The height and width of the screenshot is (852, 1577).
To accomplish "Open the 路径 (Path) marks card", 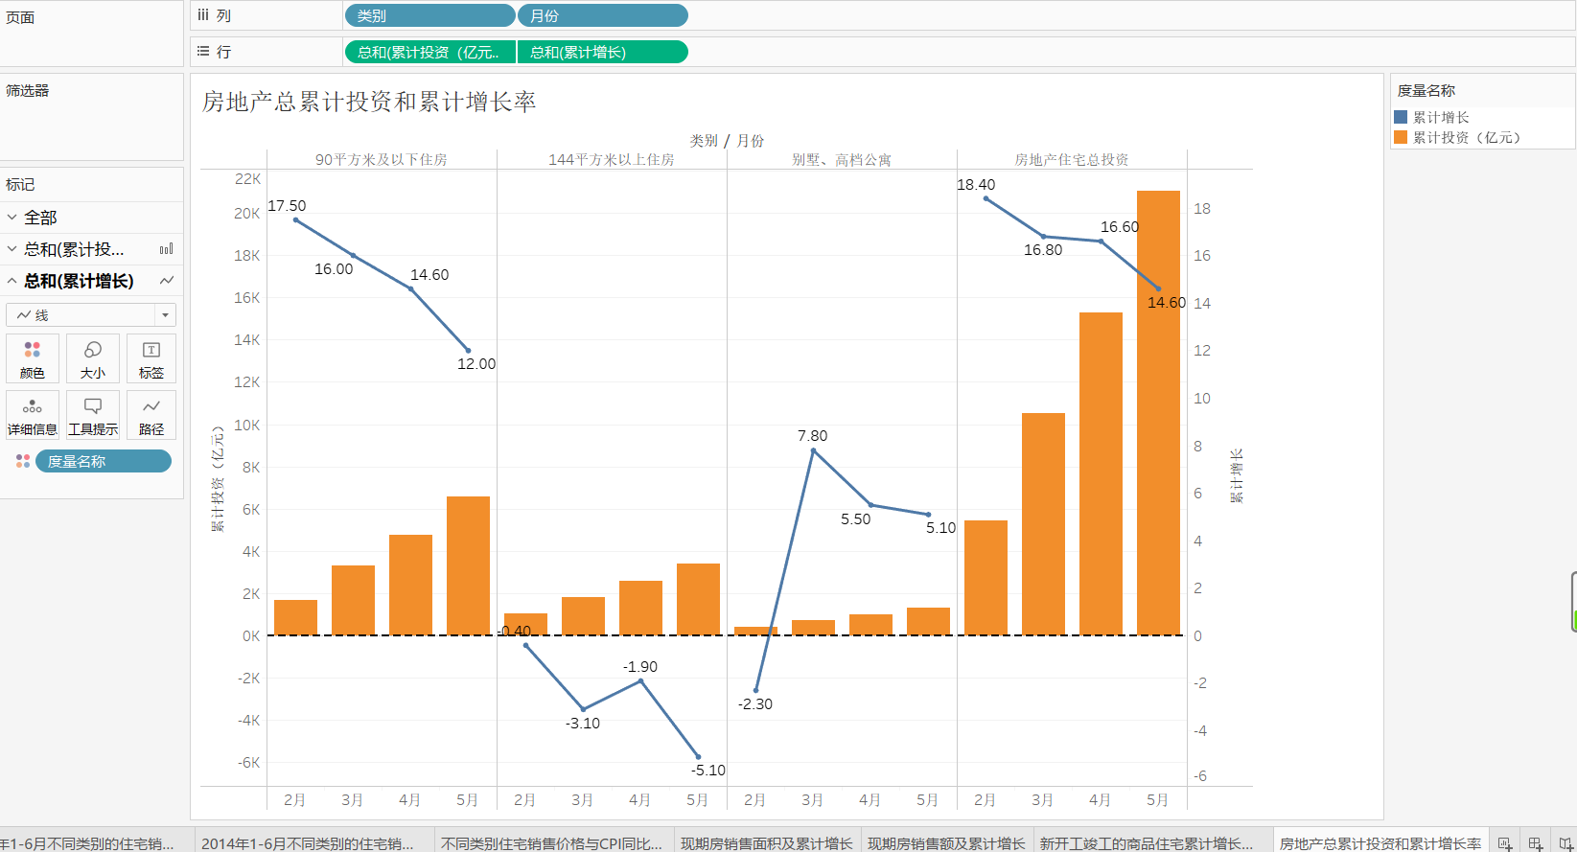I will tap(151, 415).
